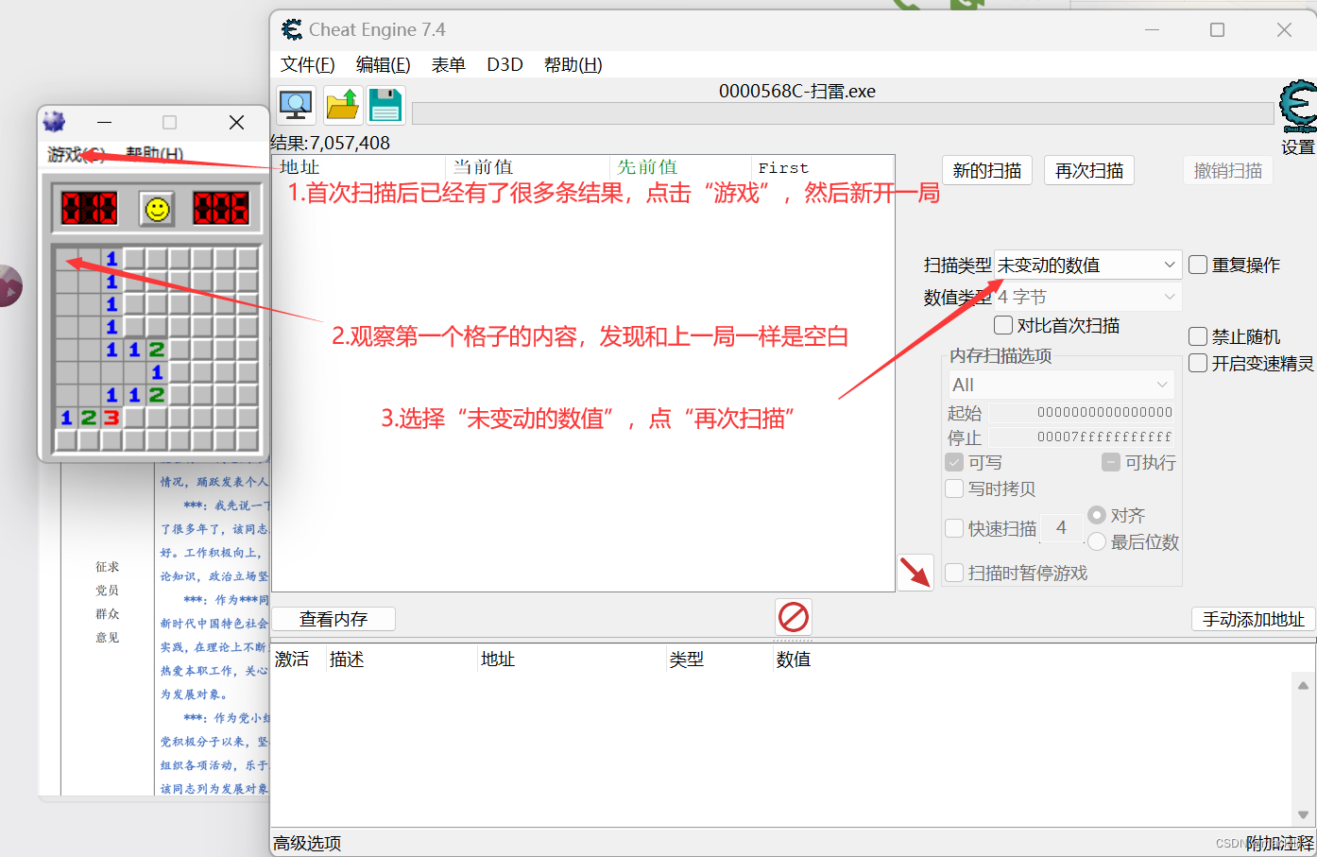
Task: Select the 最后位数 radio button
Action: [1097, 541]
